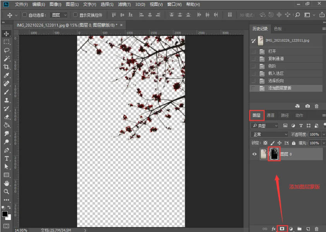Viewport: 326px width, 232px height.
Task: Select the Clone Stamp tool
Action: coord(7,100)
